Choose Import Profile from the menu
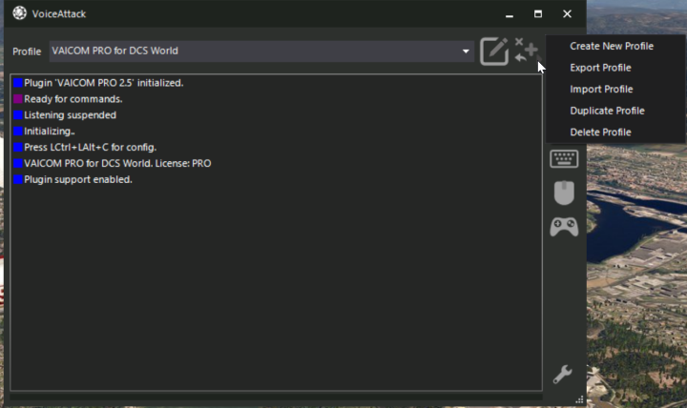This screenshot has height=408, width=687. [x=601, y=89]
